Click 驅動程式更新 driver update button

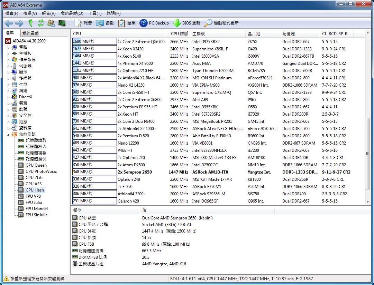tap(221, 23)
